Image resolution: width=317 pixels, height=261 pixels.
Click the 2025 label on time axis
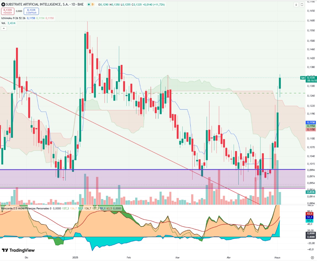pyautogui.click(x=75, y=258)
